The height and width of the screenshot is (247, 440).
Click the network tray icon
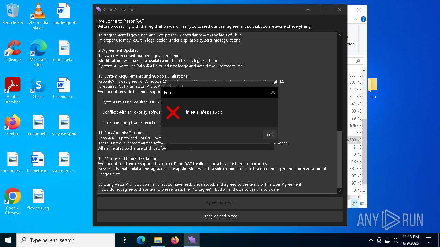tap(387, 240)
